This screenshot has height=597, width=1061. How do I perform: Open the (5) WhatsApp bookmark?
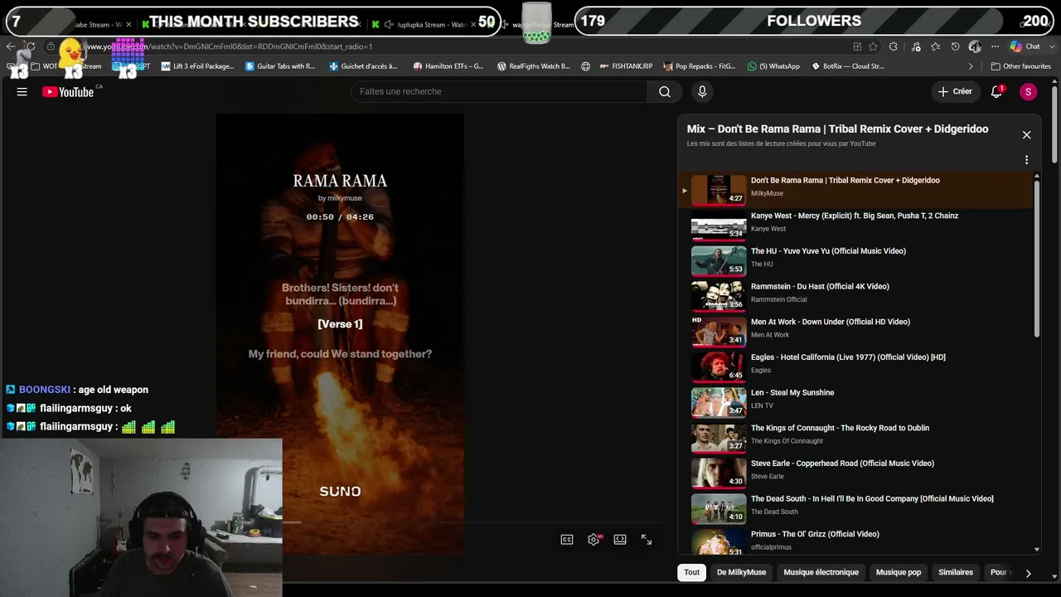[774, 66]
